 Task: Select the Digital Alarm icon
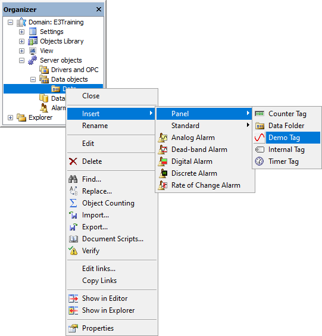[x=162, y=161]
